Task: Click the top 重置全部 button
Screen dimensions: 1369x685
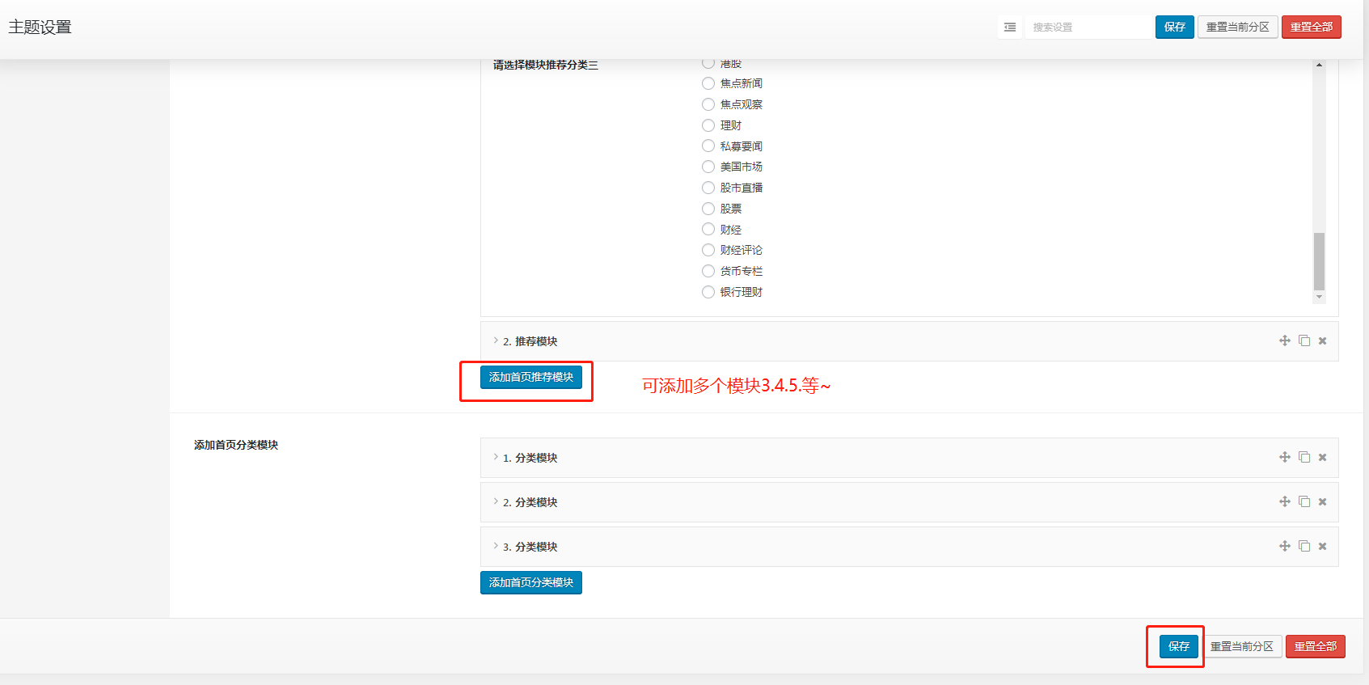Action: click(1312, 27)
